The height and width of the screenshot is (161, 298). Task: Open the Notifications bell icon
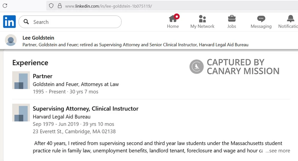pos(291,18)
